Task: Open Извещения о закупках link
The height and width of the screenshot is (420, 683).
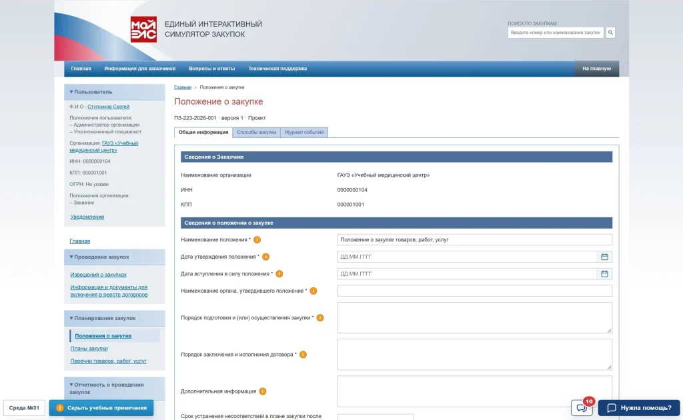Action: pos(99,275)
